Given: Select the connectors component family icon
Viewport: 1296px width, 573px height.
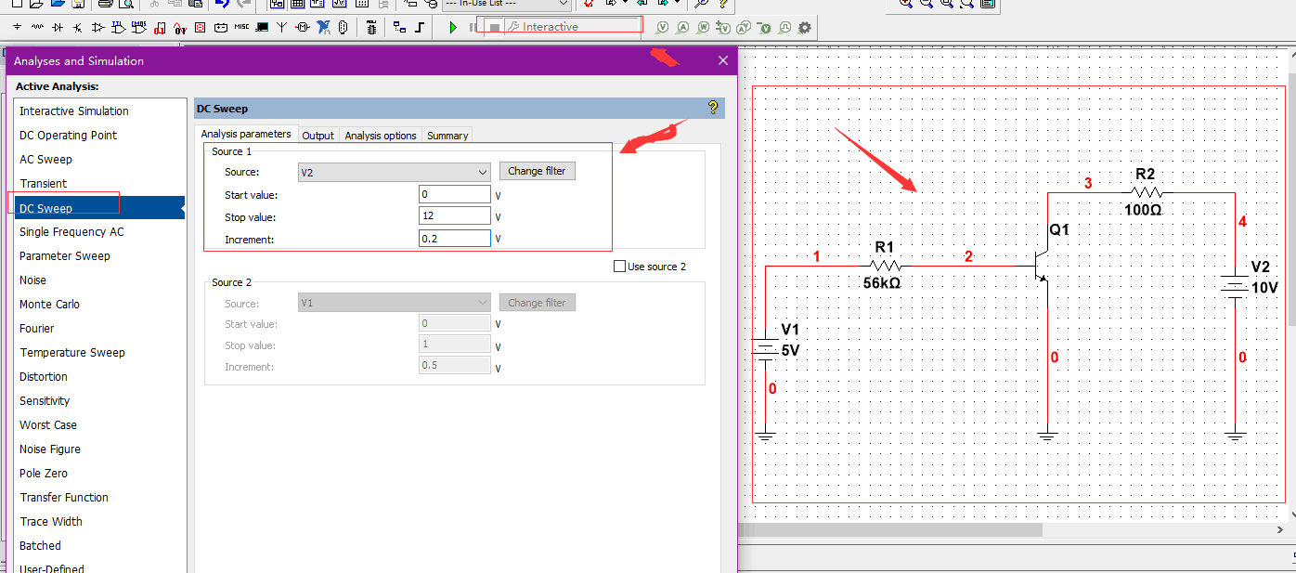Looking at the screenshot, I should (x=343, y=27).
